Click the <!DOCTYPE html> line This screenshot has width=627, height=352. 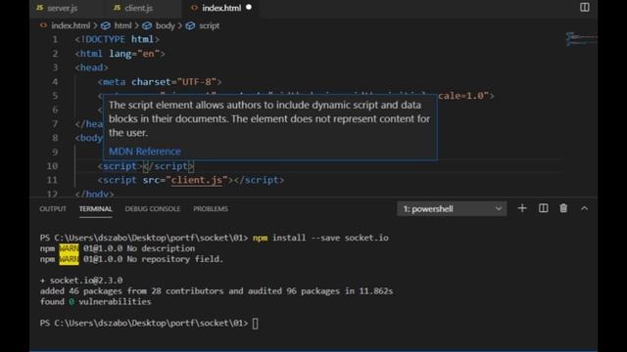tap(118, 39)
